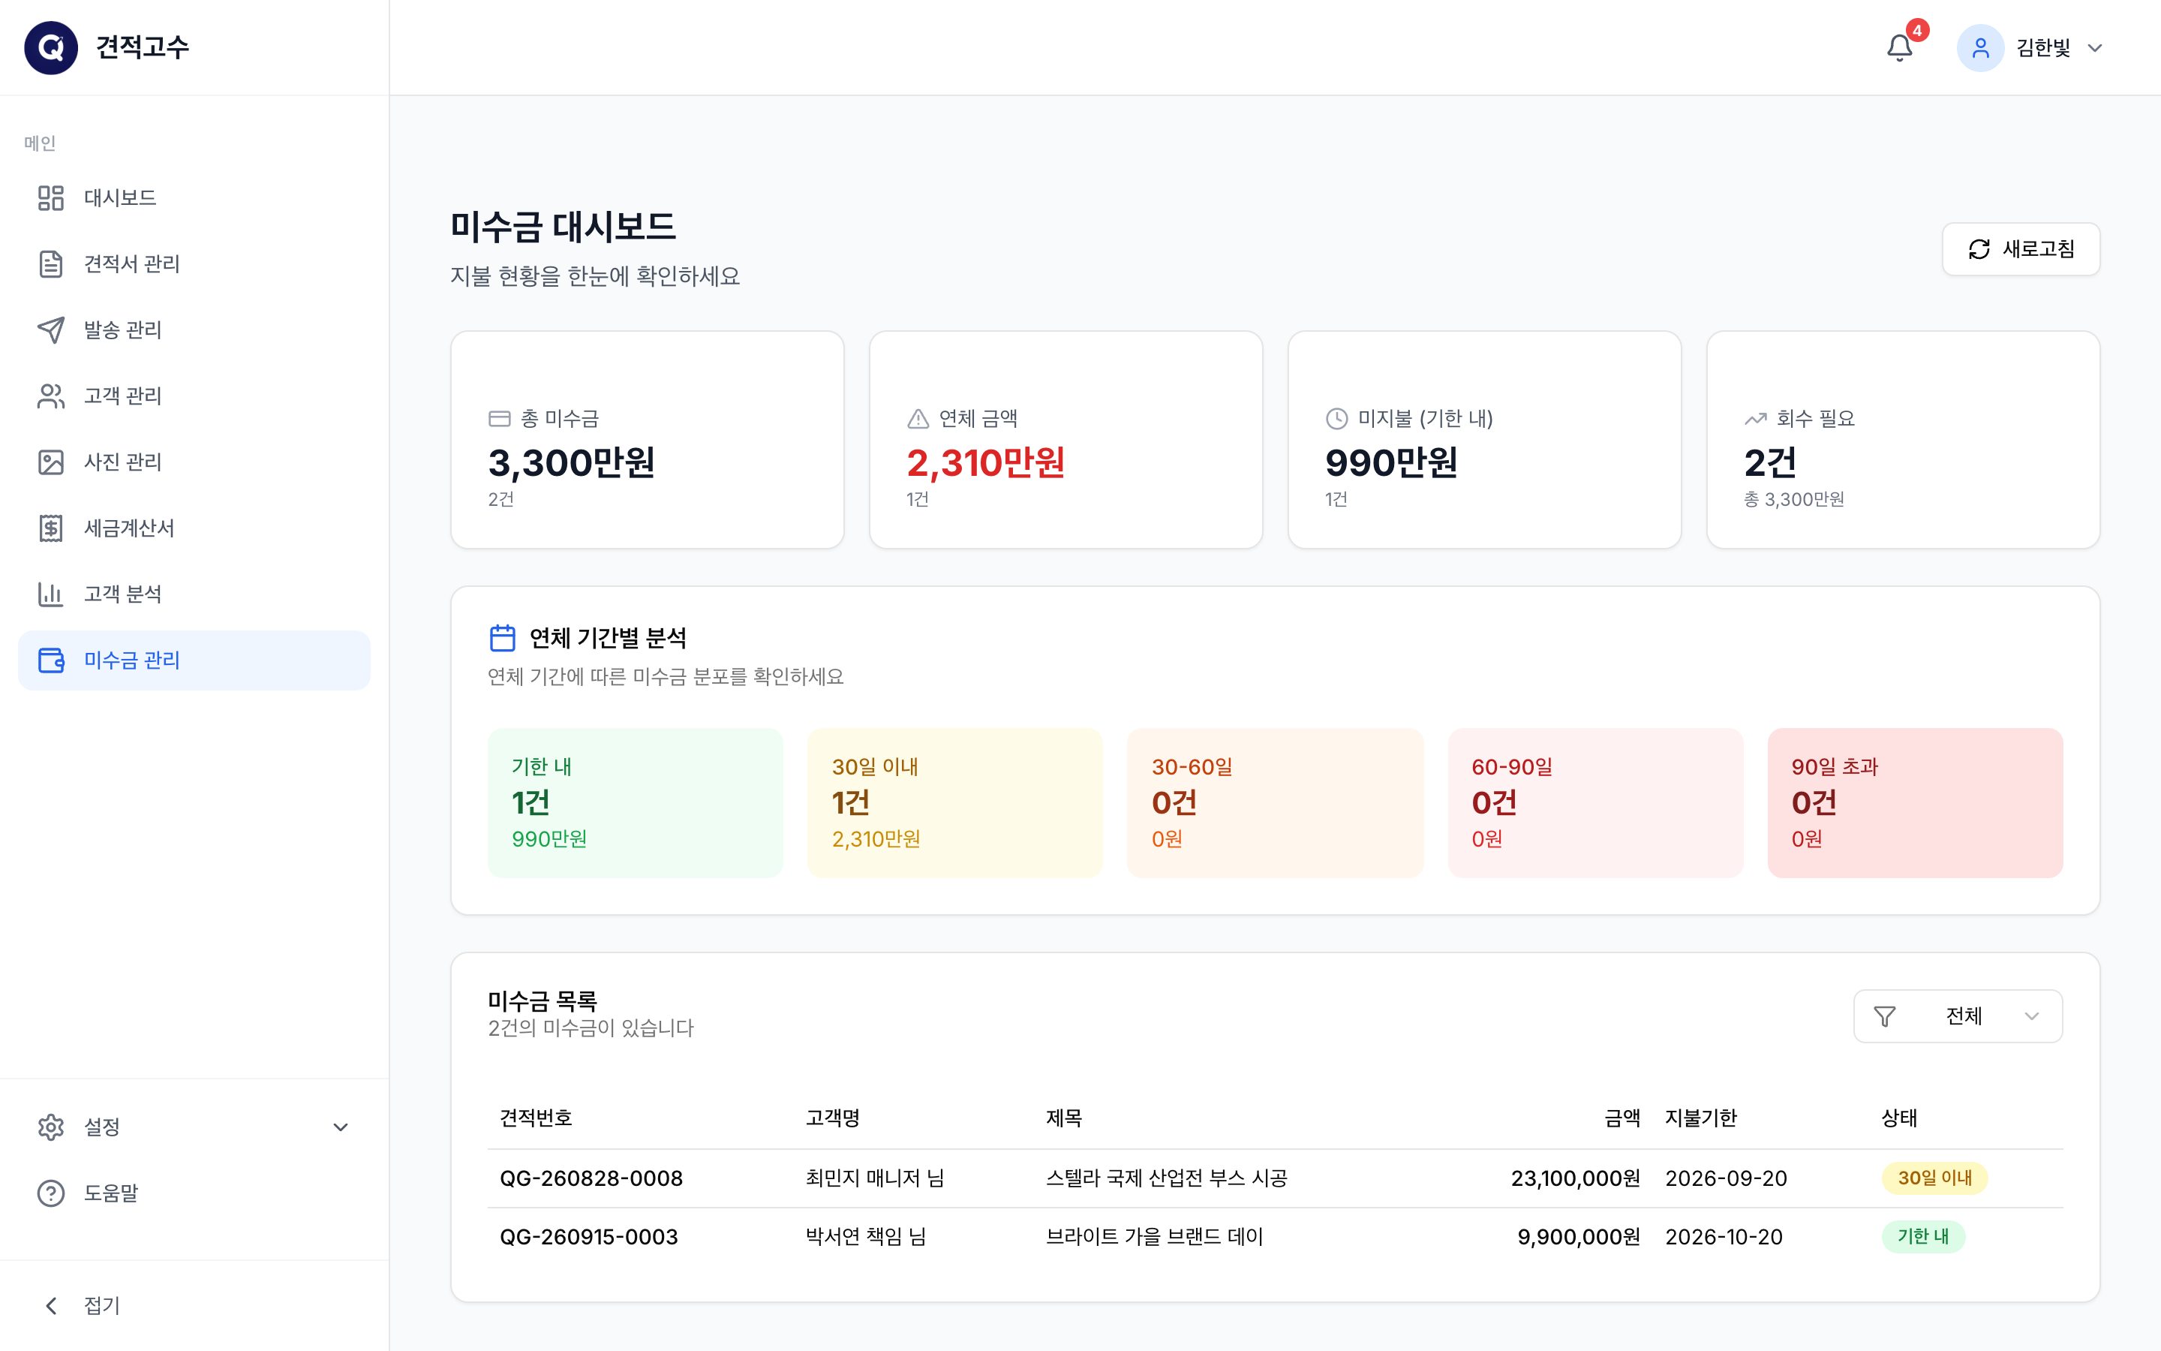The image size is (2161, 1351).
Task: Click the yellow 30일 이내 aging card
Action: 954,802
